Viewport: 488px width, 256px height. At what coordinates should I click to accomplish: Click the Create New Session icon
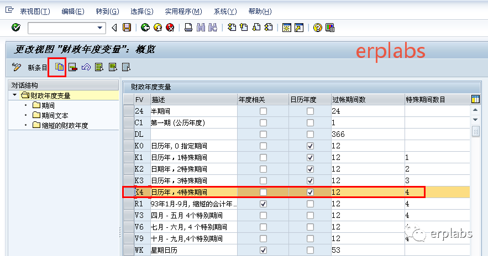click(x=287, y=28)
